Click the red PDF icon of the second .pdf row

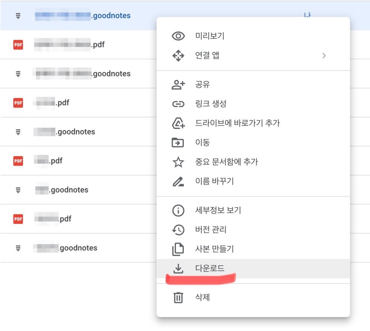[18, 103]
